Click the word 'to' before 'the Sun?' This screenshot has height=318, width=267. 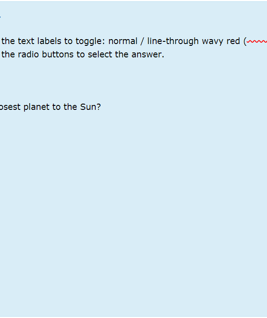click(x=57, y=107)
